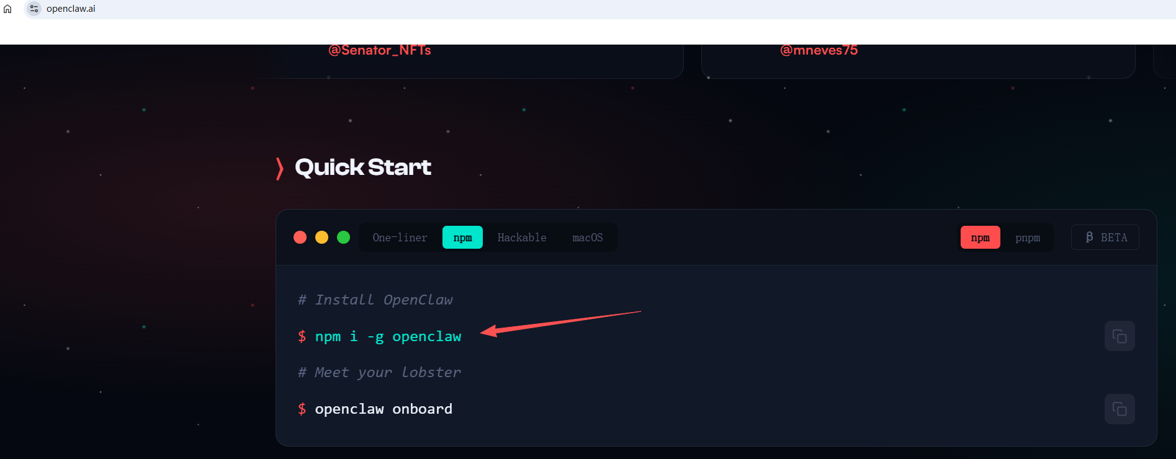Switch to the macOS tab

588,238
